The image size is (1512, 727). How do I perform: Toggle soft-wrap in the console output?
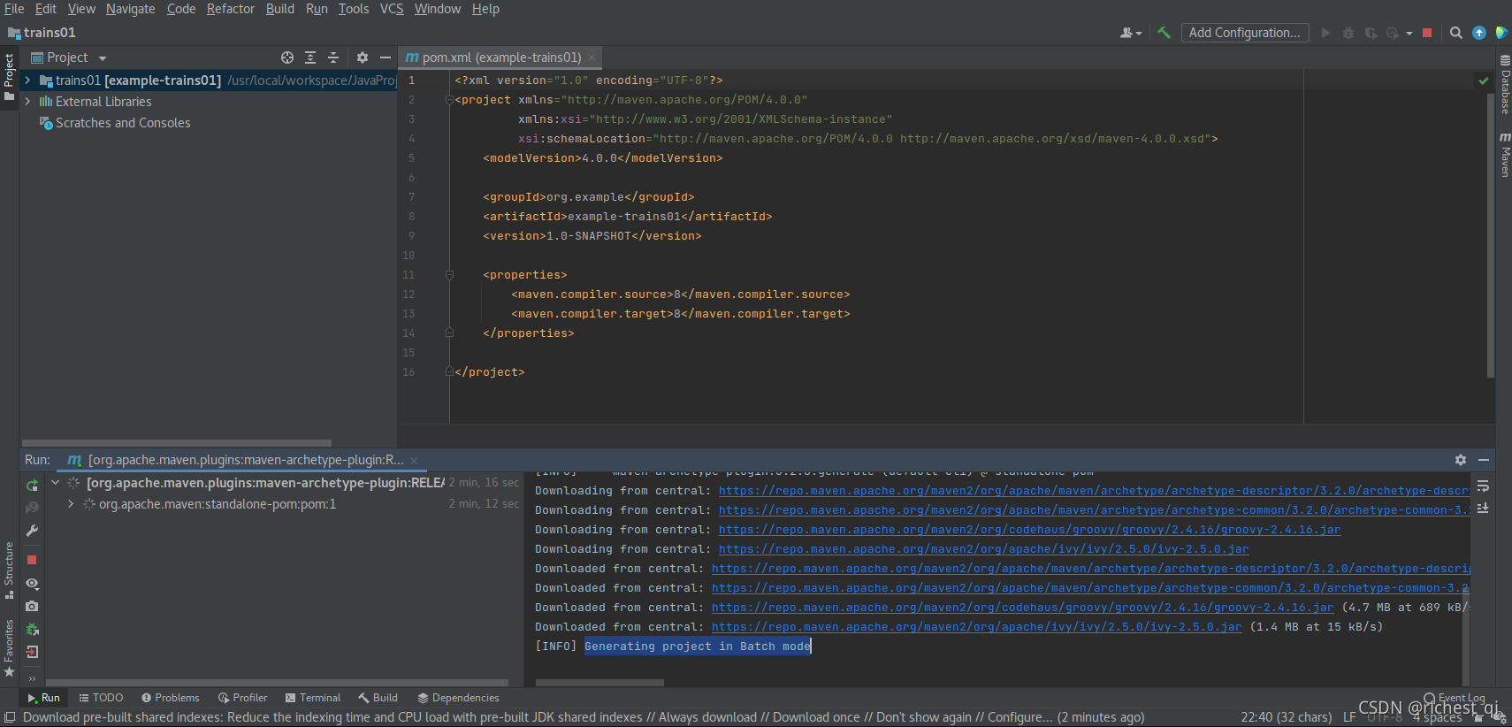(1483, 486)
